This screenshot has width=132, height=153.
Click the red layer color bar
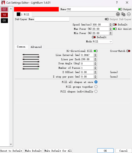point(36,9)
